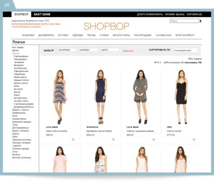Open the ДИЗАЙНЕРЫ menu
Image resolution: width=214 pixels, height=182 pixels.
tap(46, 35)
